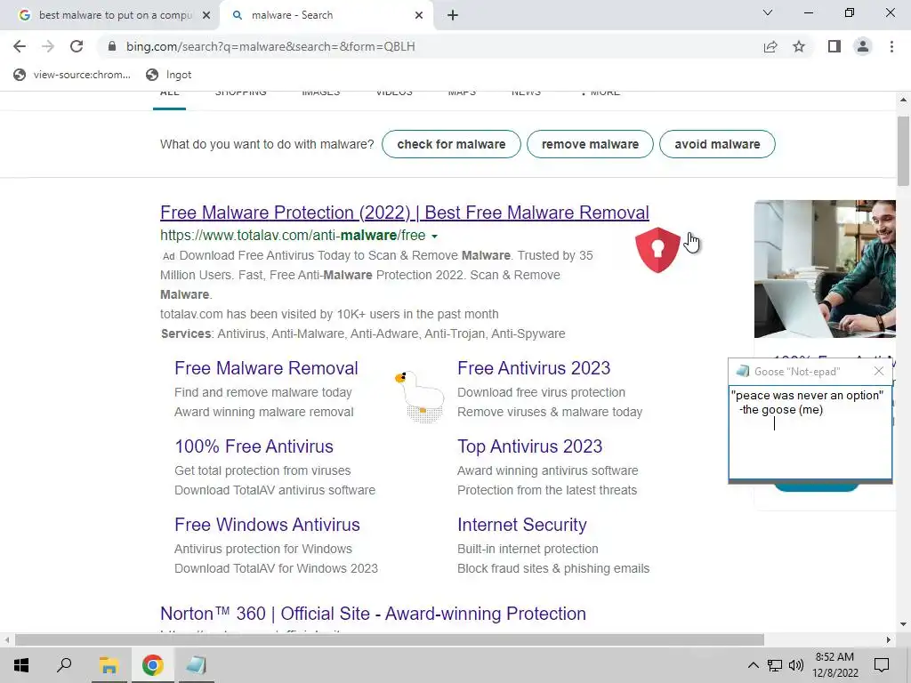
Task: Click the vertical page scrollbar thumb
Action: (x=903, y=151)
